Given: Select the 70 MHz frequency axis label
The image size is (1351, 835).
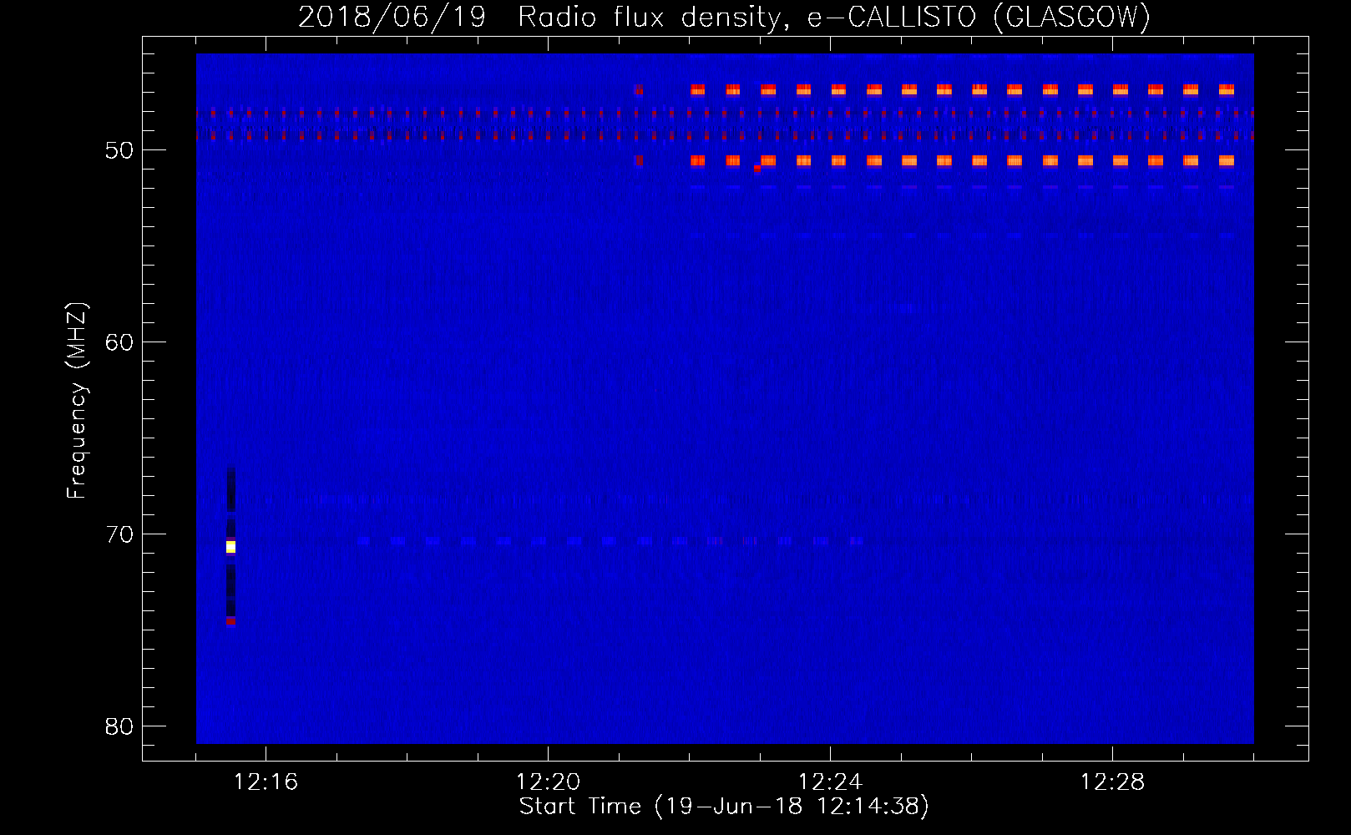Looking at the screenshot, I should (119, 534).
